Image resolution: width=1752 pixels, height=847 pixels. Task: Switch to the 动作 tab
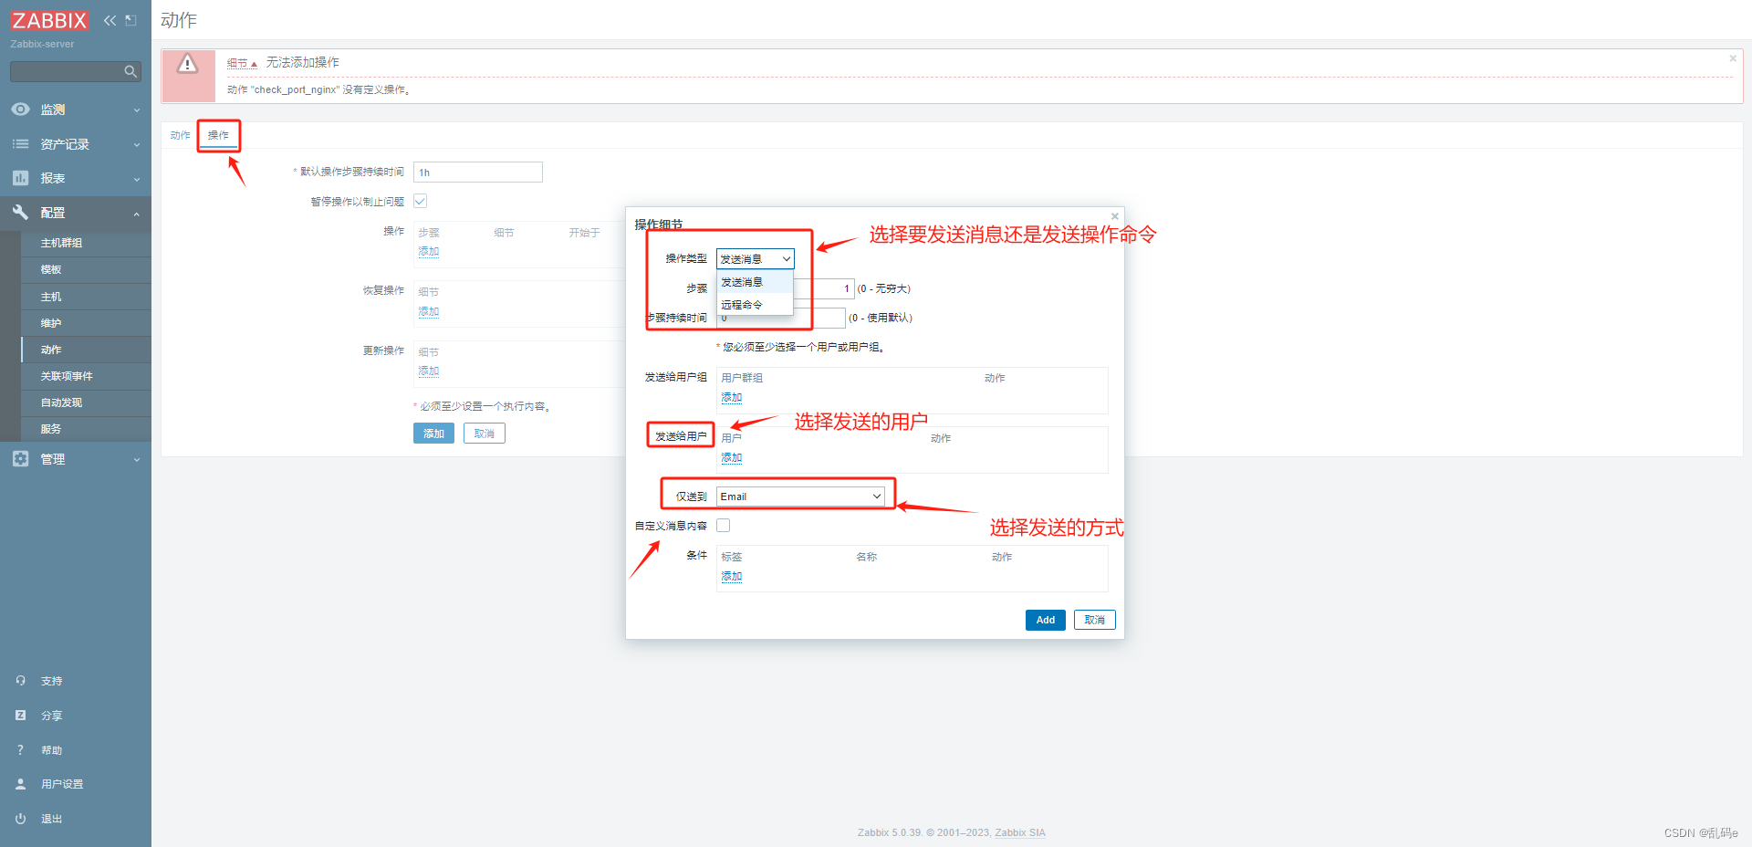pyautogui.click(x=180, y=135)
